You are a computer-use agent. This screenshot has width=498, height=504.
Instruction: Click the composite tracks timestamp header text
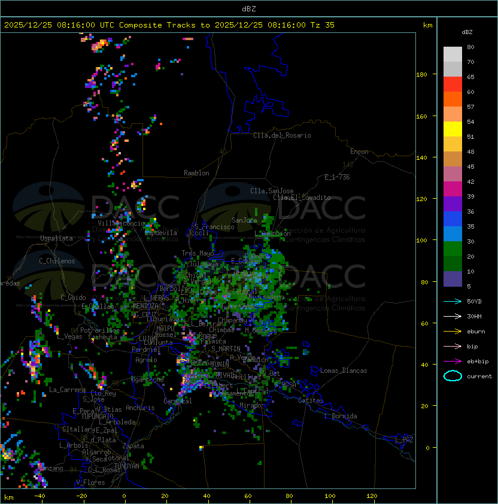[169, 25]
